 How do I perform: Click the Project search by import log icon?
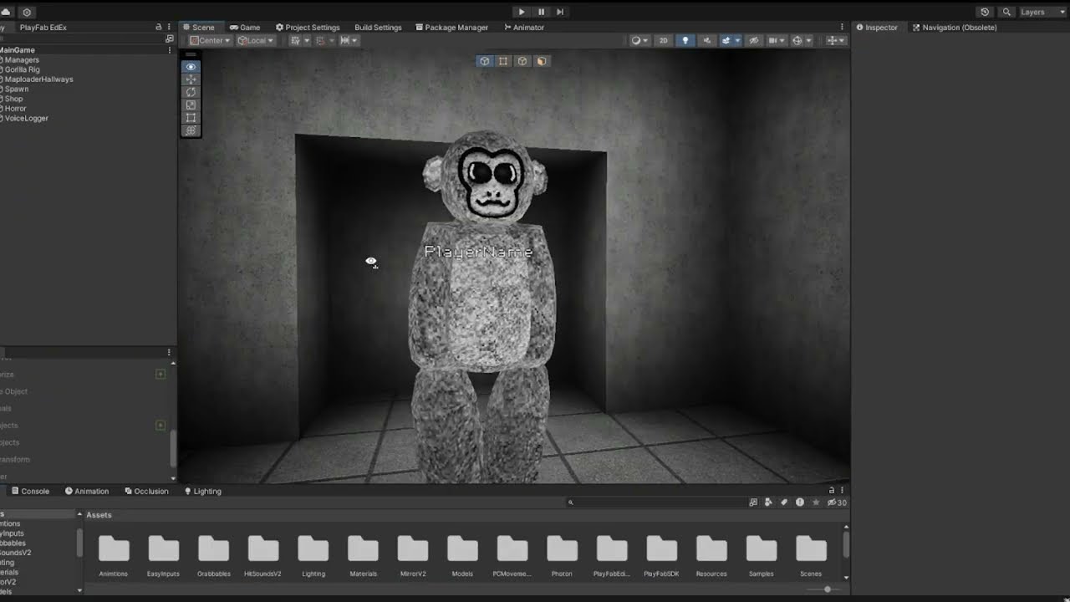[800, 503]
